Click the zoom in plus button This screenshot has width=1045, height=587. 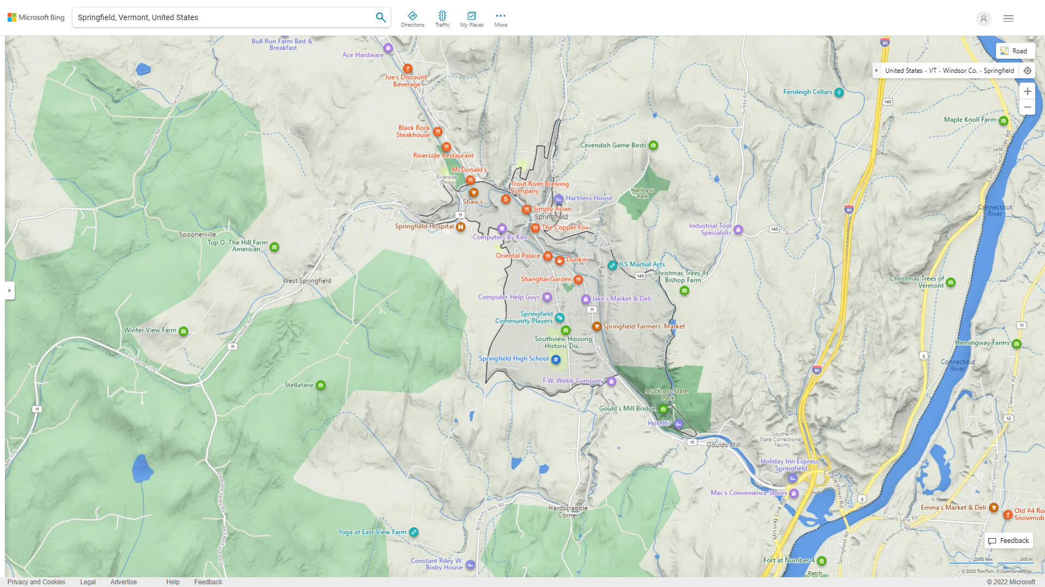pos(1028,91)
